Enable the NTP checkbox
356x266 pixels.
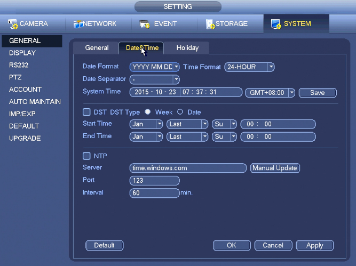pyautogui.click(x=86, y=156)
